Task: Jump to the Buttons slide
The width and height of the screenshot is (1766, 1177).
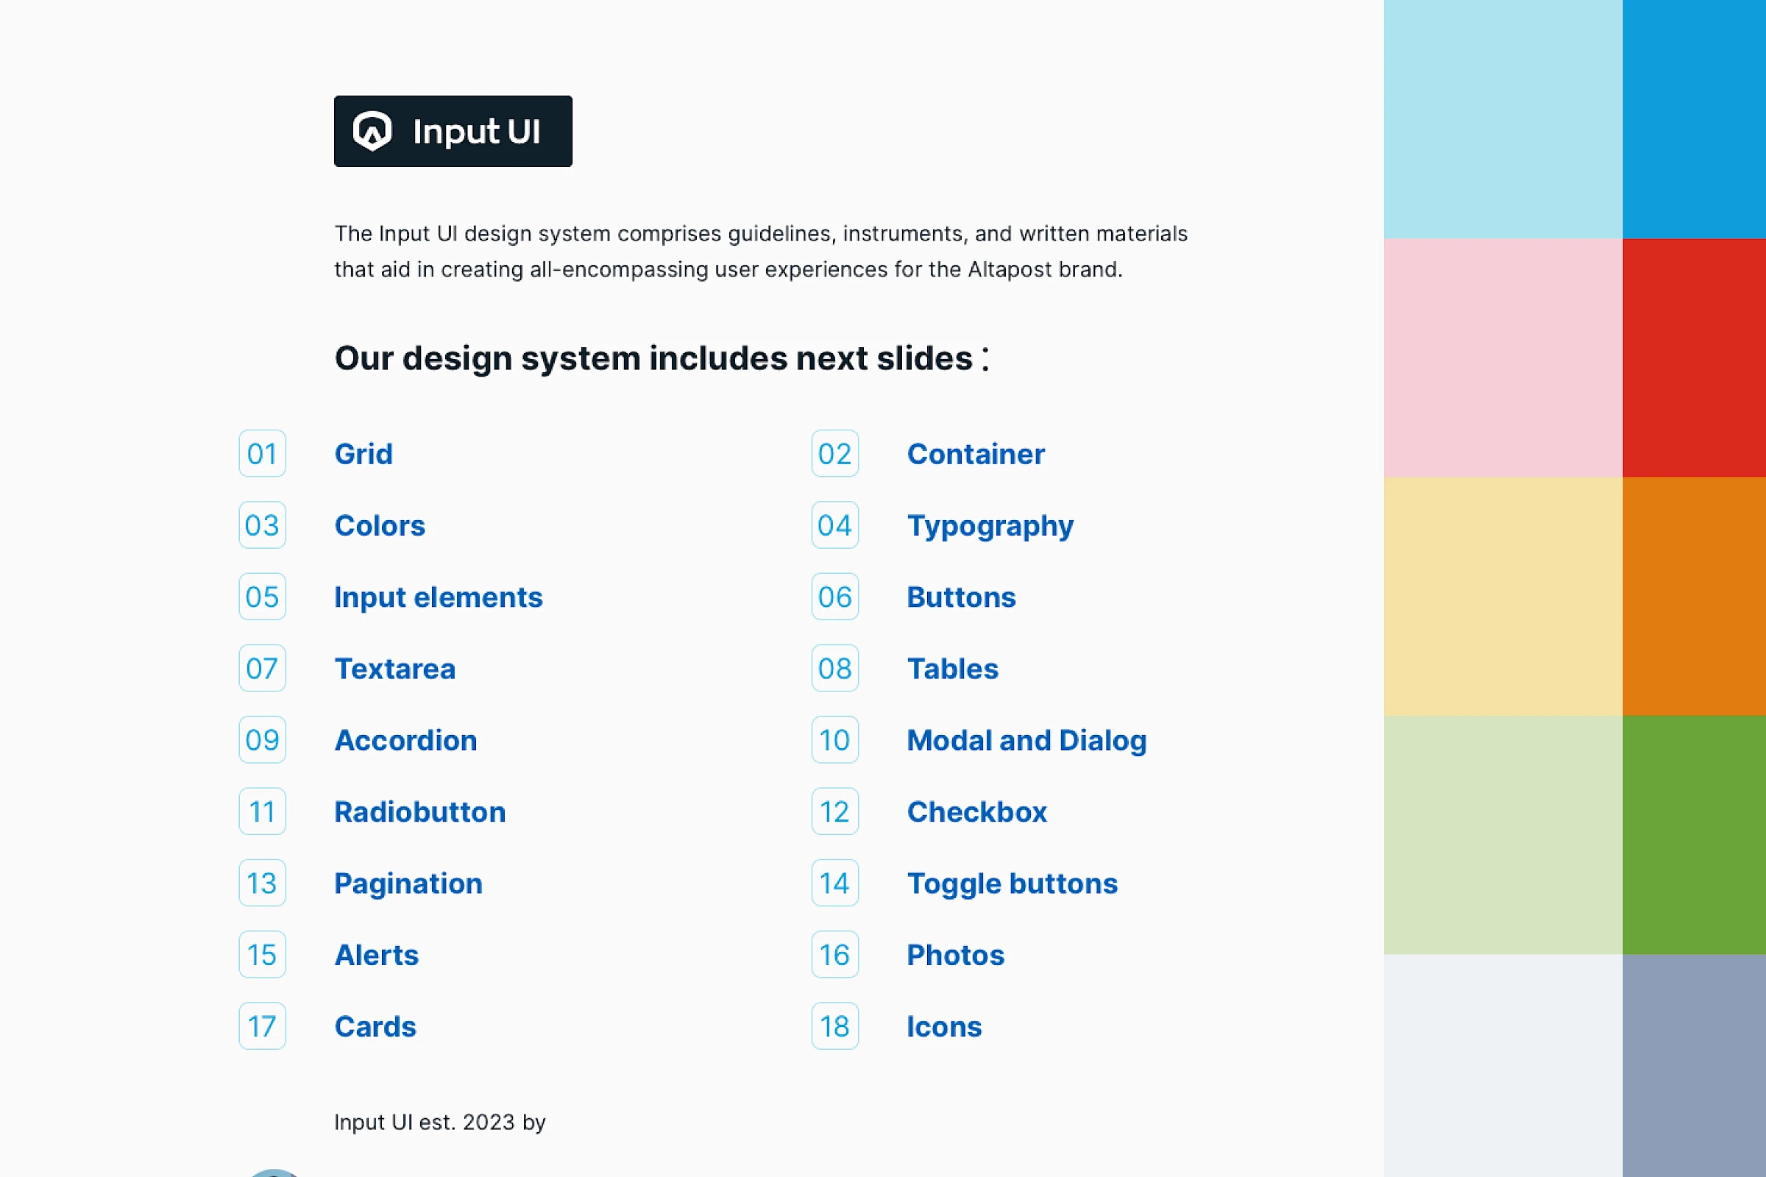Action: coord(961,597)
